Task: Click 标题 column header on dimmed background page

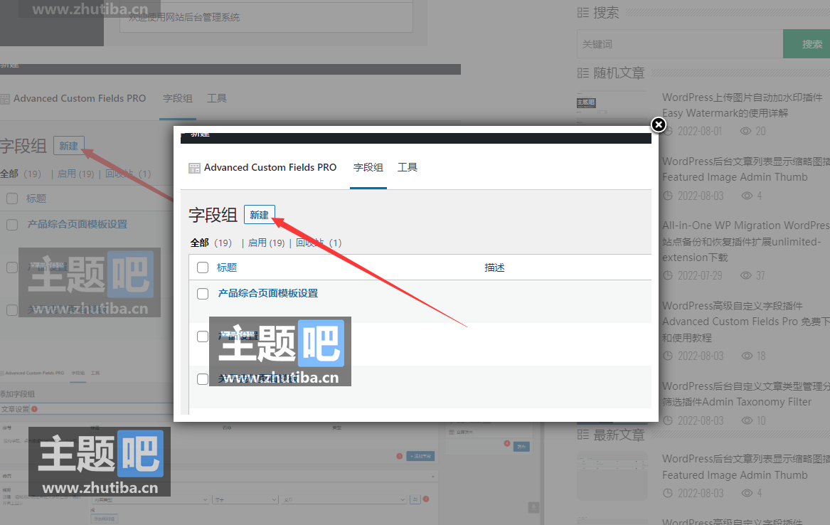Action: 36,198
